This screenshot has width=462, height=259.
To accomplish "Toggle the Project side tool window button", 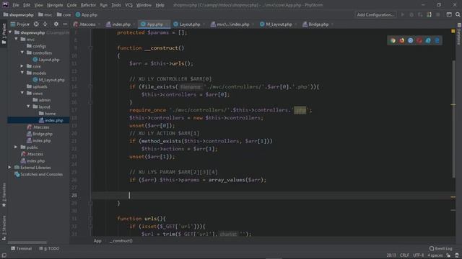I will [4, 34].
